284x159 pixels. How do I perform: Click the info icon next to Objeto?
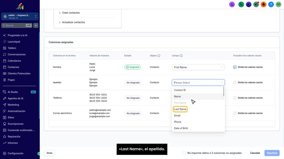159,56
